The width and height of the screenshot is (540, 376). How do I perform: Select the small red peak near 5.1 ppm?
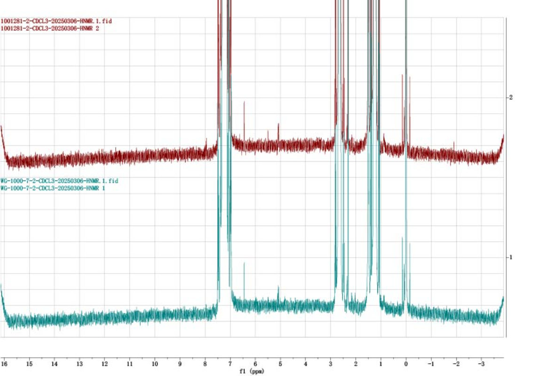click(x=278, y=126)
